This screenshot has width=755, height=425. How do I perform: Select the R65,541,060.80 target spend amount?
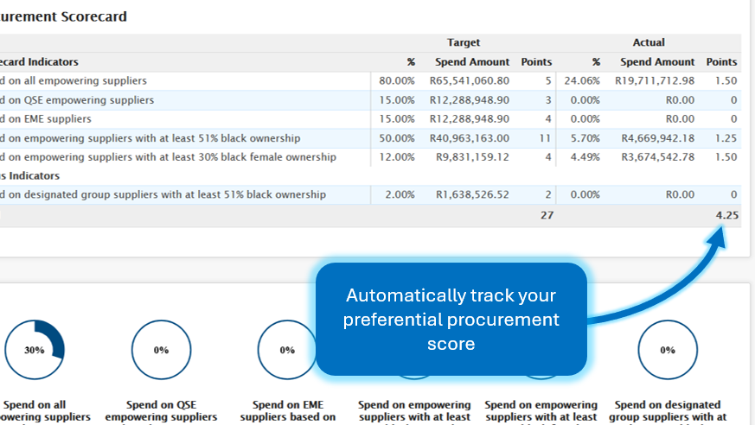(469, 81)
